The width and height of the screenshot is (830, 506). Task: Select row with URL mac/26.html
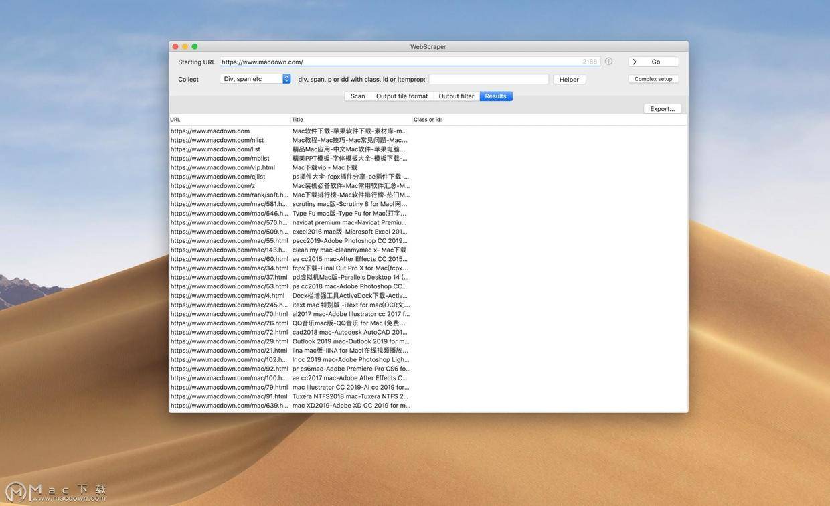point(428,323)
